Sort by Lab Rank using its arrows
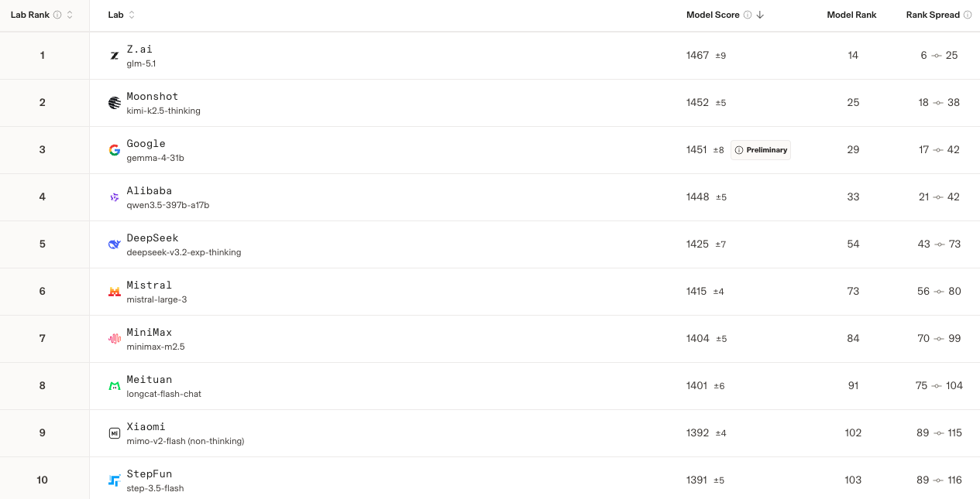The width and height of the screenshot is (980, 499). pyautogui.click(x=70, y=15)
